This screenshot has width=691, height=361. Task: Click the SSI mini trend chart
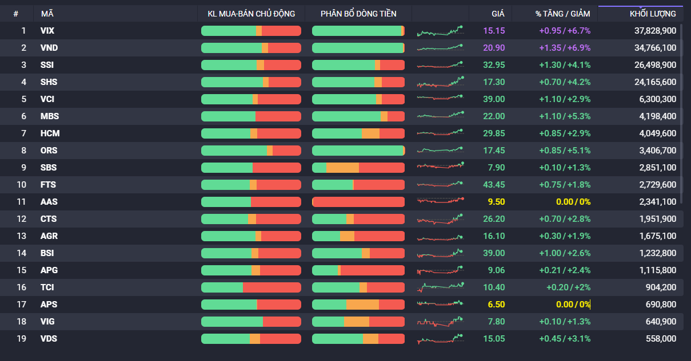tap(440, 65)
